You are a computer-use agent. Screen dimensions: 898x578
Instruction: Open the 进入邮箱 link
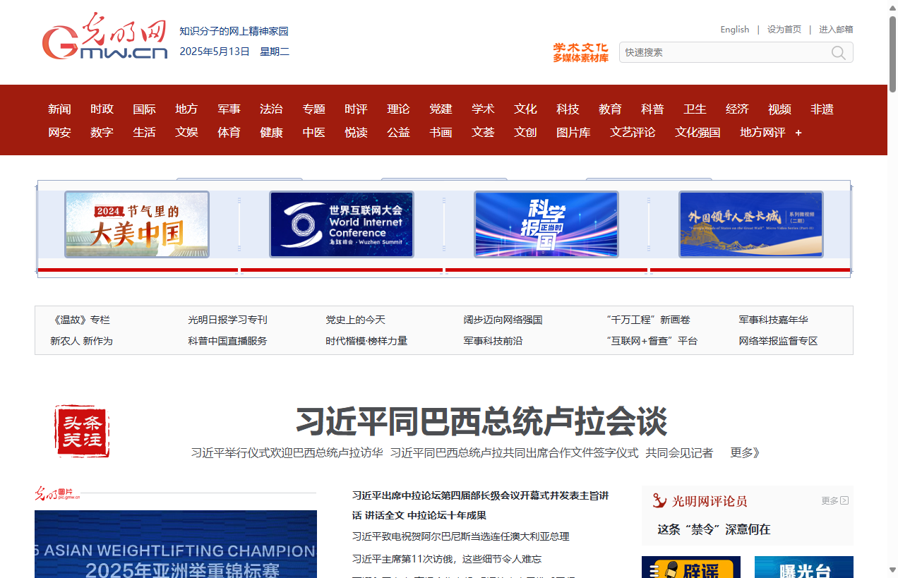836,30
